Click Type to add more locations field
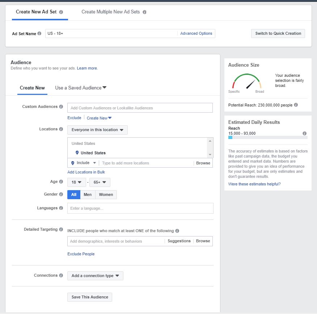The height and width of the screenshot is (314, 317). [x=146, y=163]
